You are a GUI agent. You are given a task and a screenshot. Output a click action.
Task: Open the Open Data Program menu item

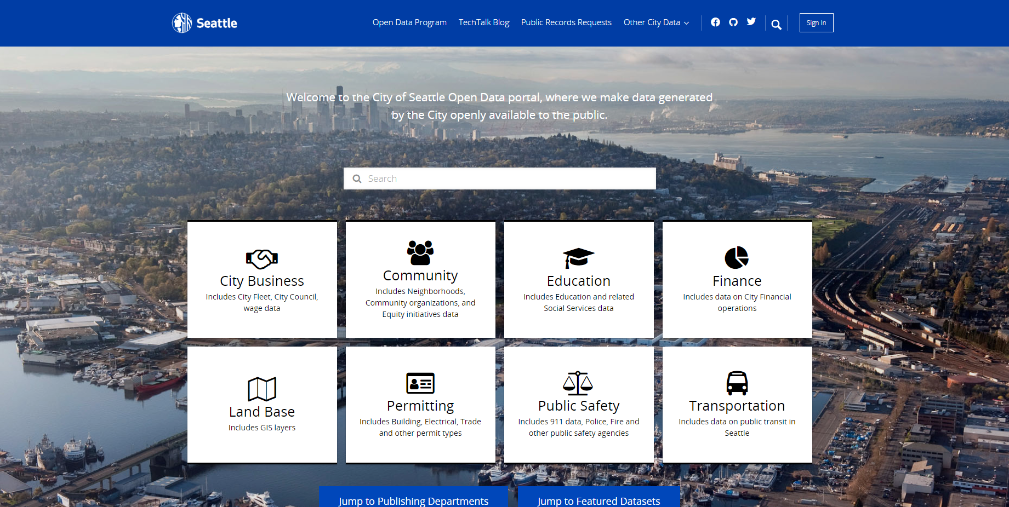[409, 22]
